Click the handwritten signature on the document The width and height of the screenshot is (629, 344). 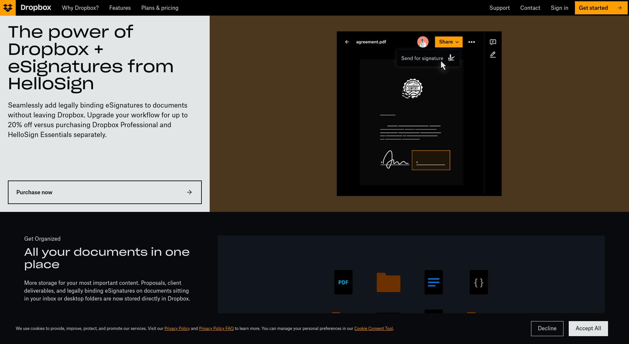click(x=395, y=160)
